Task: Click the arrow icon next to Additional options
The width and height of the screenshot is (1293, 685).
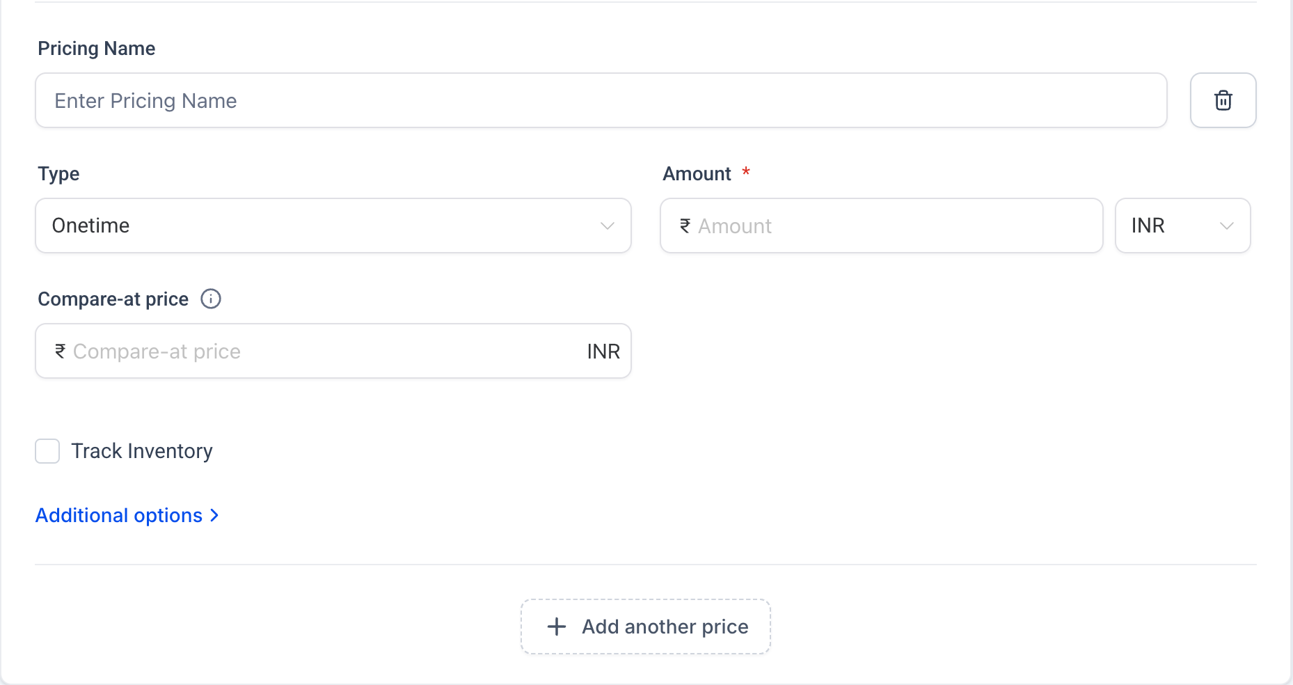Action: (x=214, y=515)
